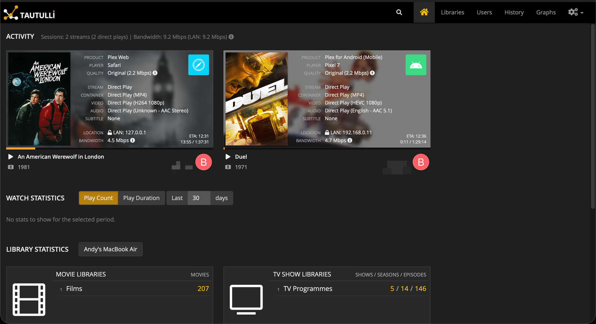Click the Andy's MacBook Air server button
596x324 pixels.
(x=111, y=249)
